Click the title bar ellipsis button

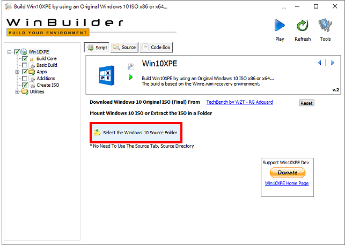[284, 7]
